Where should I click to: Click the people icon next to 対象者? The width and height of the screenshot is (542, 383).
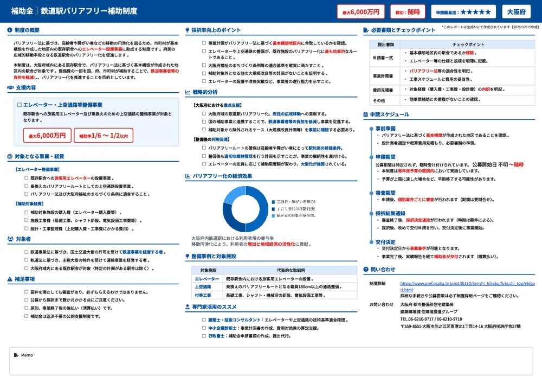pos(10,239)
